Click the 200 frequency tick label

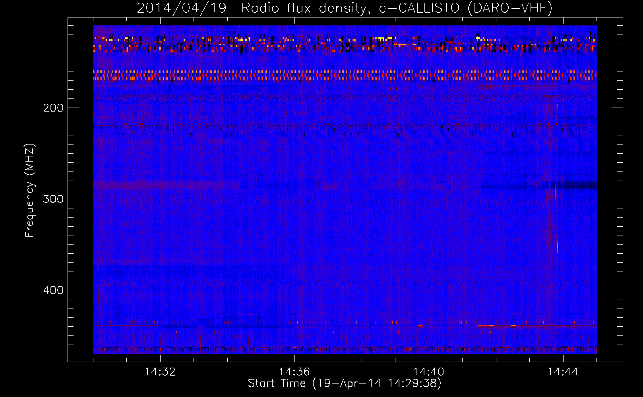coord(53,108)
